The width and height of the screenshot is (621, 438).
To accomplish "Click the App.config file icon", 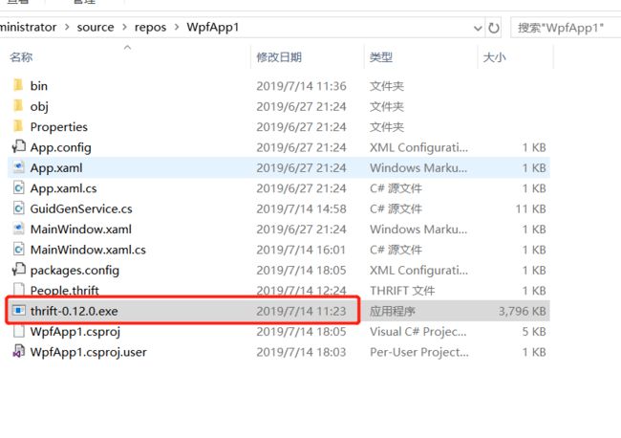I will tap(18, 146).
